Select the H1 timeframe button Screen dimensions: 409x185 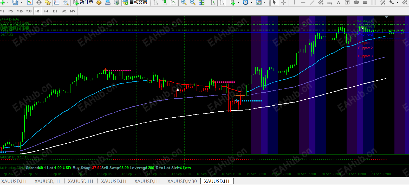(x=37, y=11)
